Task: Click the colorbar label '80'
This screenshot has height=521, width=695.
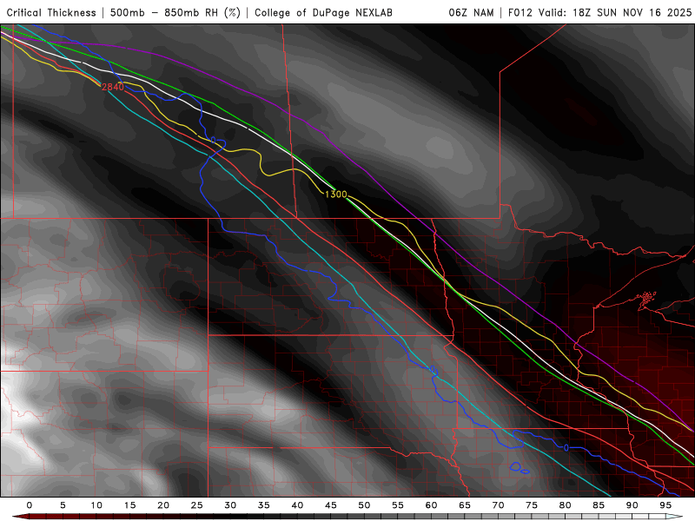Action: 566,505
